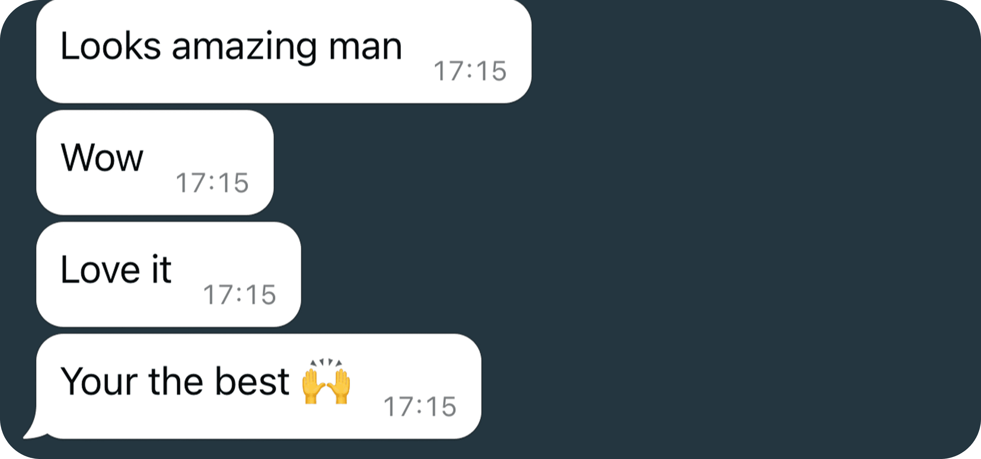Click the word "the" in the last message

[176, 381]
